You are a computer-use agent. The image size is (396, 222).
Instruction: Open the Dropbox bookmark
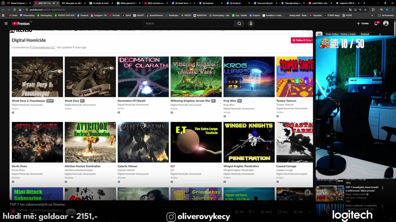point(255,15)
